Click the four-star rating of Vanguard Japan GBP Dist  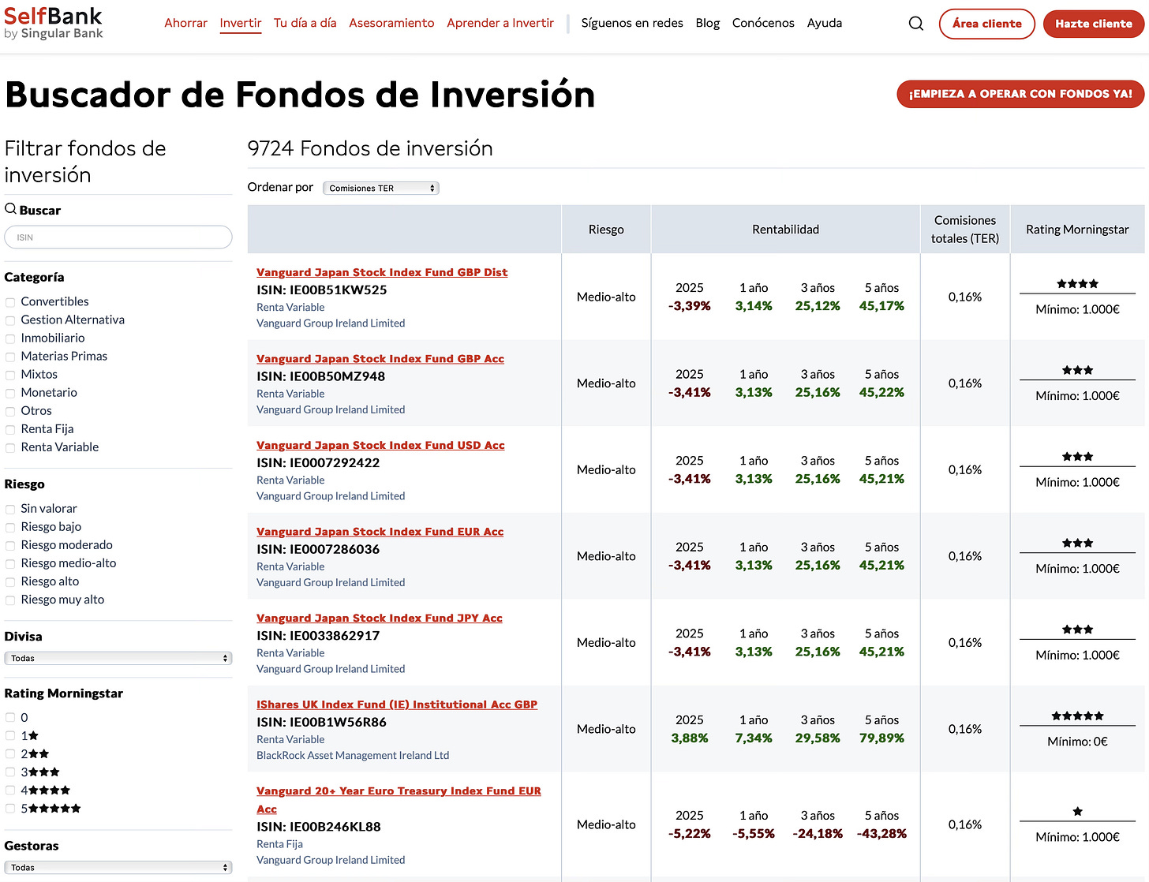coord(1077,284)
